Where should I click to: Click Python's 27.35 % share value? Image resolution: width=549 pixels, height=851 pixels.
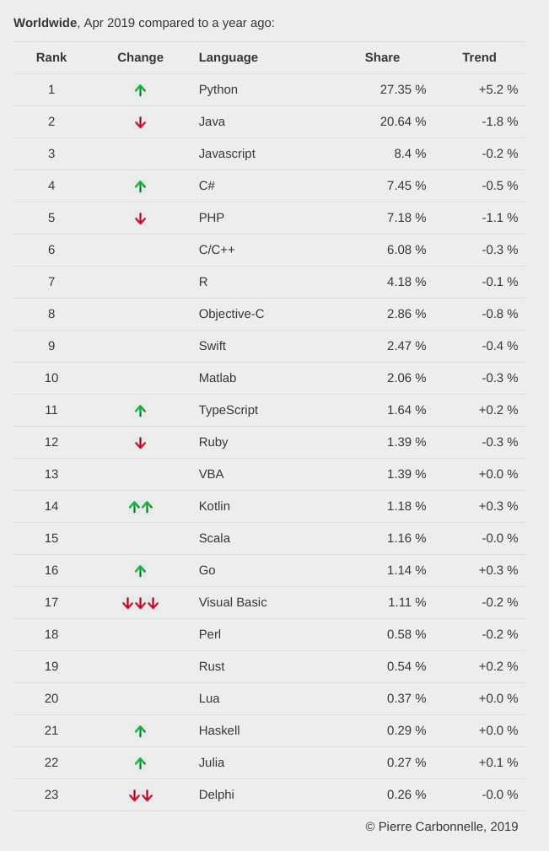[x=403, y=89]
